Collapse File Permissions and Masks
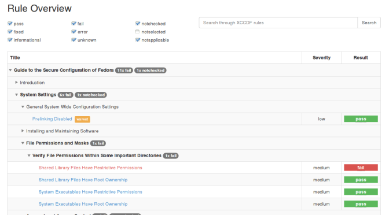Screen dimensions: 389x215 (23, 143)
